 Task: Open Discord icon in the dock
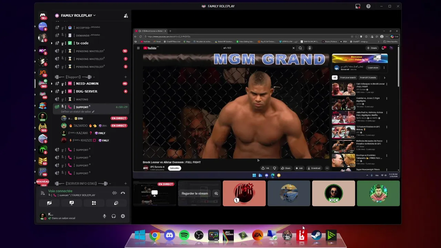pyautogui.click(x=170, y=236)
